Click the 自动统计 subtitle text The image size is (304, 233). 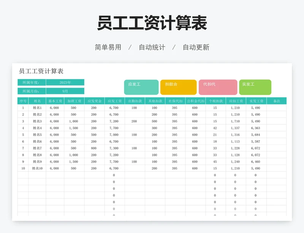click(152, 47)
